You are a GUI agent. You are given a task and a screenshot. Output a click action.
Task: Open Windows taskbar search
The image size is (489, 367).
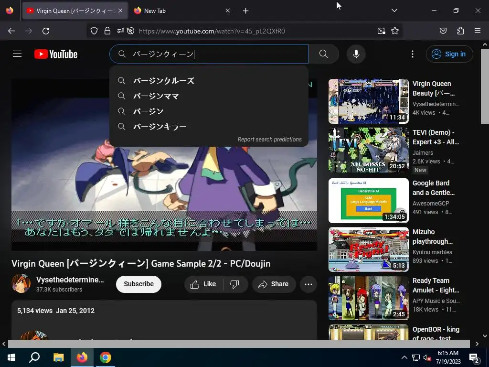pos(34,357)
